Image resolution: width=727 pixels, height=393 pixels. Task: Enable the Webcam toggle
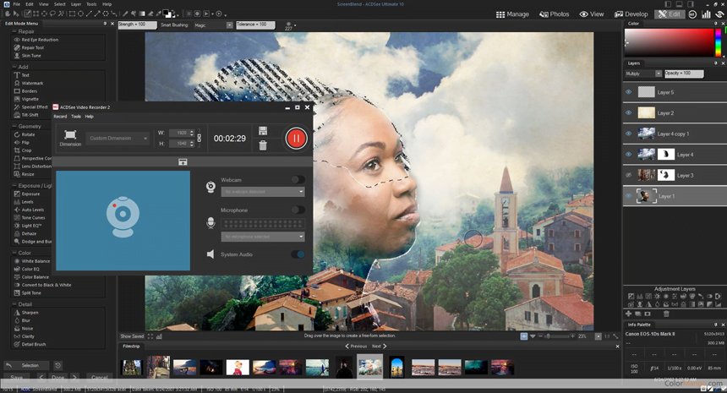tap(298, 179)
